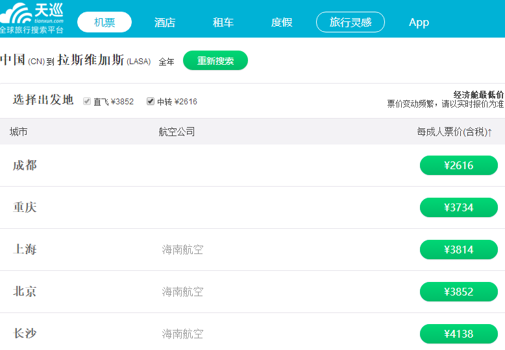
Task: Click the 城市 column header
Action: click(18, 132)
